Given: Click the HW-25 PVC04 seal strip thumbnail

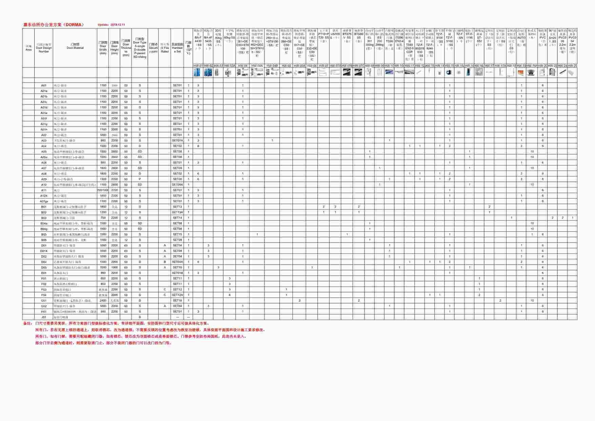Looking at the screenshot, I should point(572,72).
